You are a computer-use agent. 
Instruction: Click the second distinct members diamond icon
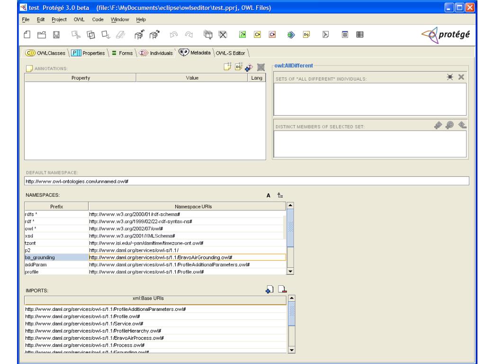[x=450, y=125]
